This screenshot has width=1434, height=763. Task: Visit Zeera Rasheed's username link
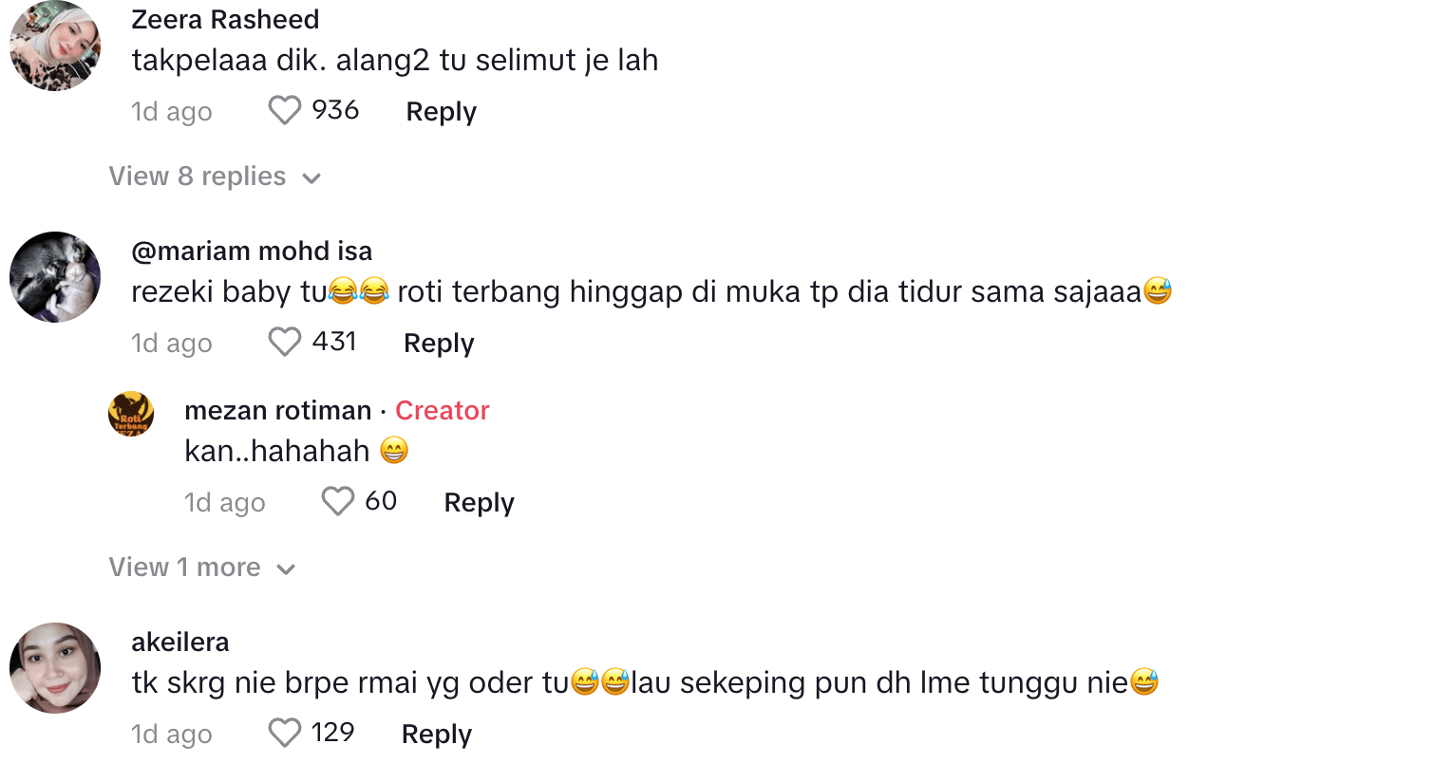[x=225, y=19]
